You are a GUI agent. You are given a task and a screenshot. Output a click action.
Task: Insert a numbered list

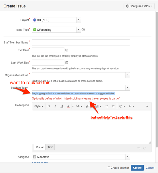[113, 106]
